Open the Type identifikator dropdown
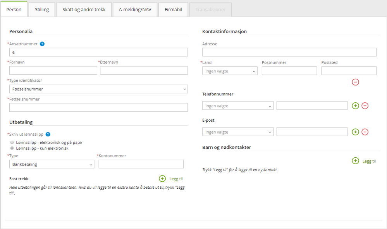 point(98,89)
